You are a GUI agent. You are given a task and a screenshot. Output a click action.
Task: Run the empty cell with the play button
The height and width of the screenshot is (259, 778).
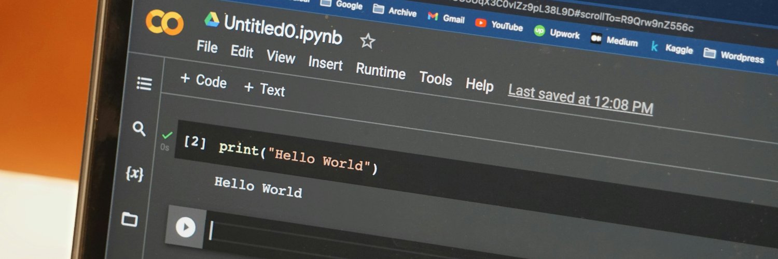[x=185, y=227]
